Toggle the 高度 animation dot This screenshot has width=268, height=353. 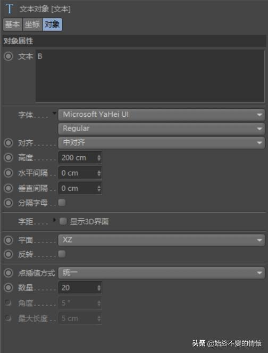9,158
